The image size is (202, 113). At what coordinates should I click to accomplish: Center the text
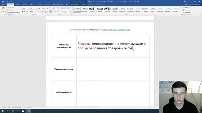[x=53, y=12]
